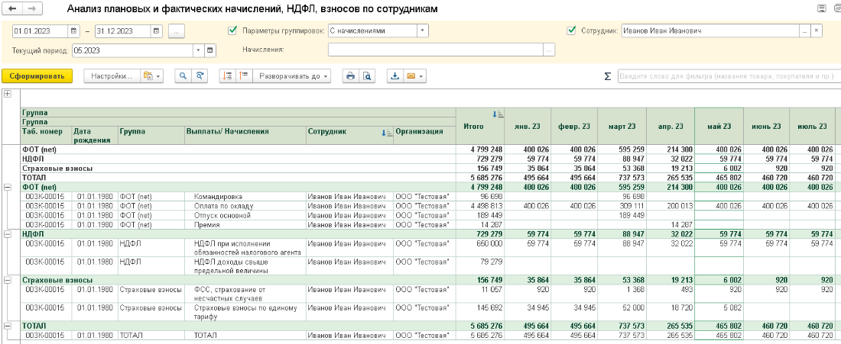Collapse the ФОТ (net) group
This screenshot has height=344, width=841.
tap(8, 187)
